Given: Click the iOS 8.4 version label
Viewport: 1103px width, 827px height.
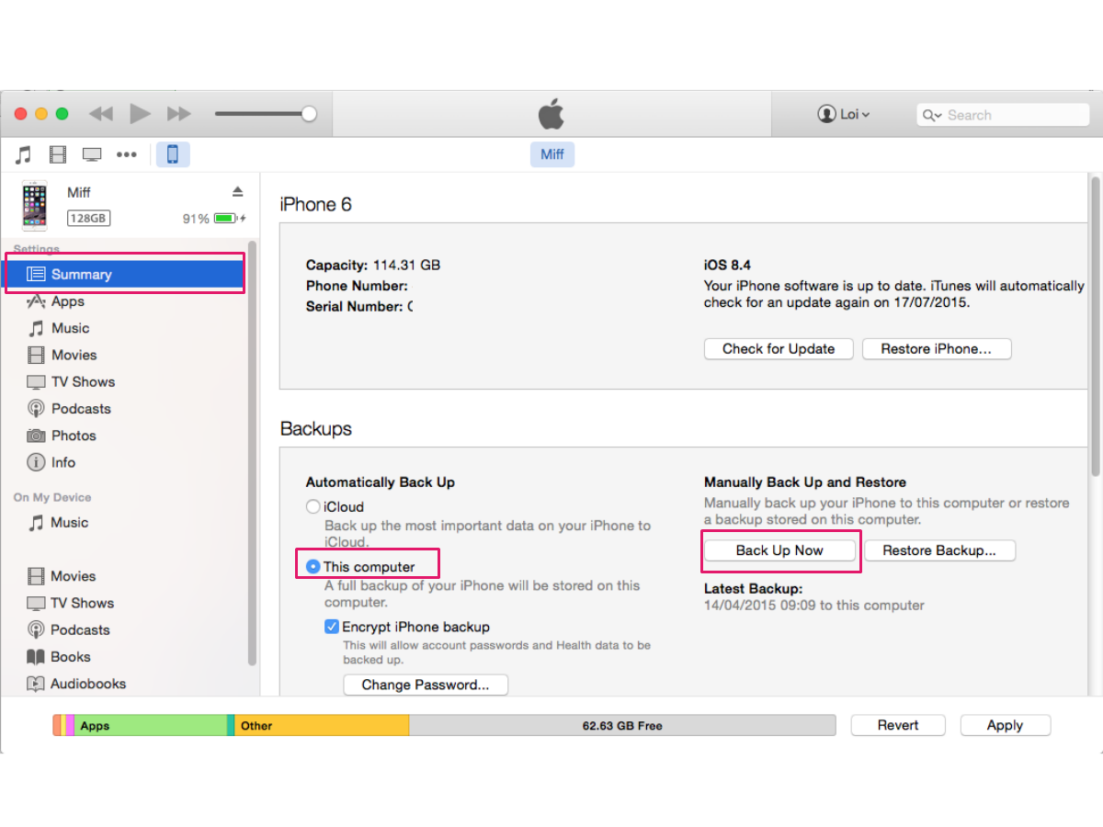Looking at the screenshot, I should point(728,265).
